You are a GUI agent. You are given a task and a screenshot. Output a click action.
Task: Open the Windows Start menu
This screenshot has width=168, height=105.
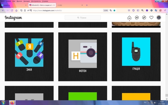click(x=3, y=103)
